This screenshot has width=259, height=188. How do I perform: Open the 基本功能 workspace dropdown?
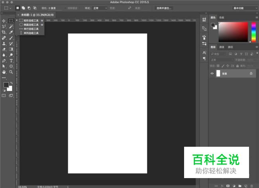(244, 8)
